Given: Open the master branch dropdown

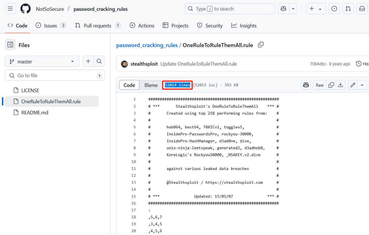Looking at the screenshot, I should pyautogui.click(x=42, y=61).
